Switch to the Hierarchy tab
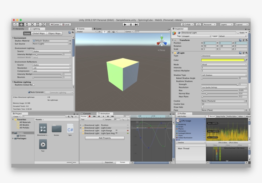This screenshot has height=183, width=262. [x=19, y=29]
